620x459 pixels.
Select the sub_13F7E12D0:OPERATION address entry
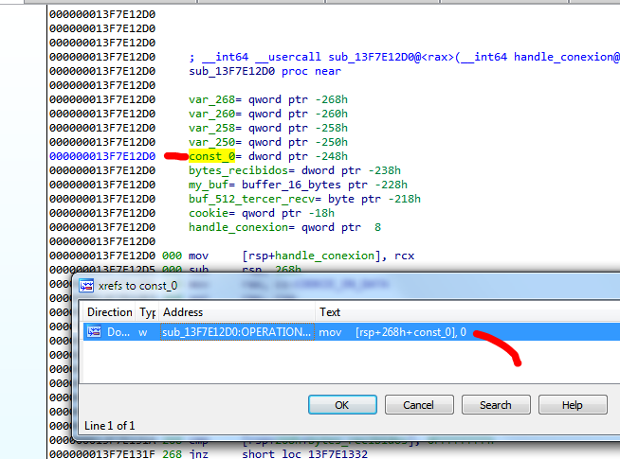coord(236,332)
